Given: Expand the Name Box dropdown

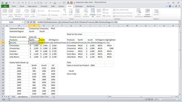Looking at the screenshot, I should 22,22.
